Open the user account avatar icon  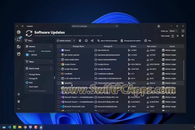click(x=159, y=26)
